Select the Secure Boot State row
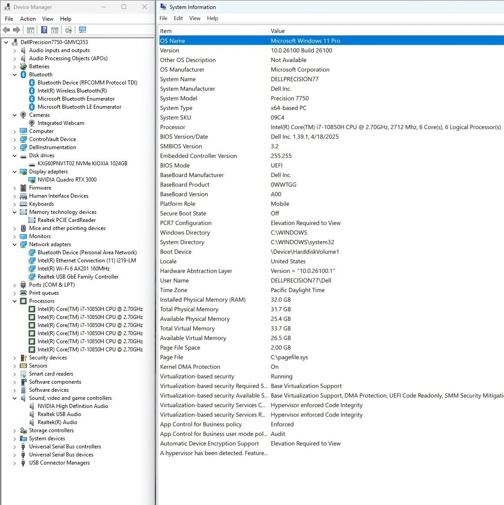The image size is (504, 505). (x=331, y=213)
